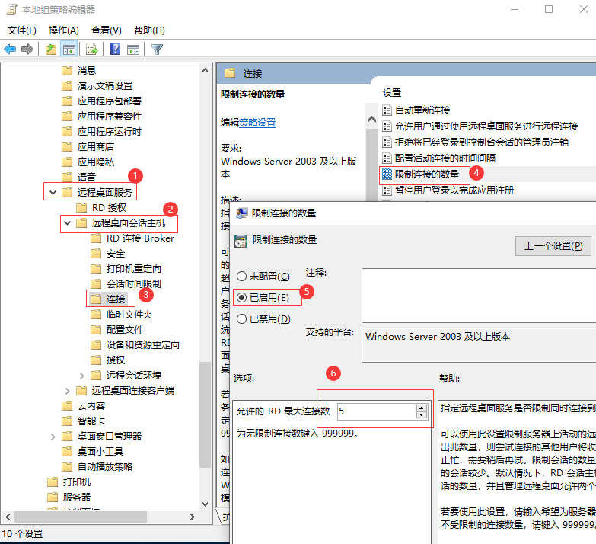Image resolution: width=596 pixels, height=544 pixels.
Task: Click the 策略设置 link
Action: 257,123
